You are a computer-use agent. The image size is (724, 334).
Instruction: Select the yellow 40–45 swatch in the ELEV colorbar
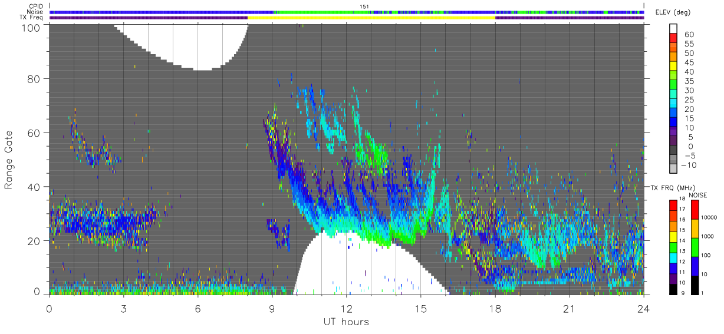[674, 67]
